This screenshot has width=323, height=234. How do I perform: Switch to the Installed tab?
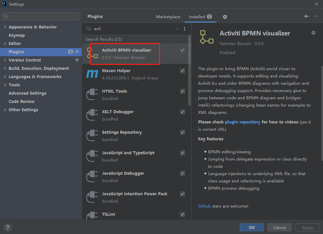click(200, 17)
